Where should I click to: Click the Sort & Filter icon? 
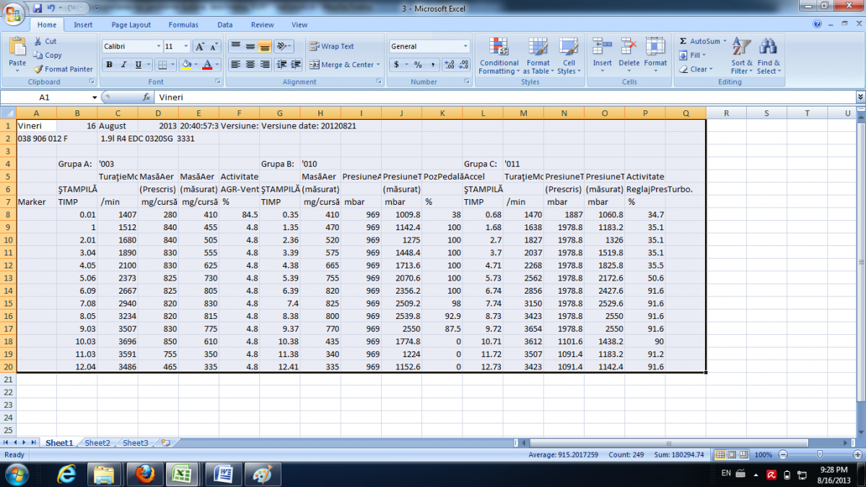click(x=741, y=47)
